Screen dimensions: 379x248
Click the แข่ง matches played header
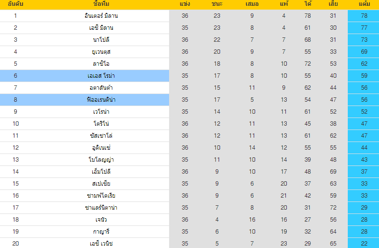pos(185,4)
